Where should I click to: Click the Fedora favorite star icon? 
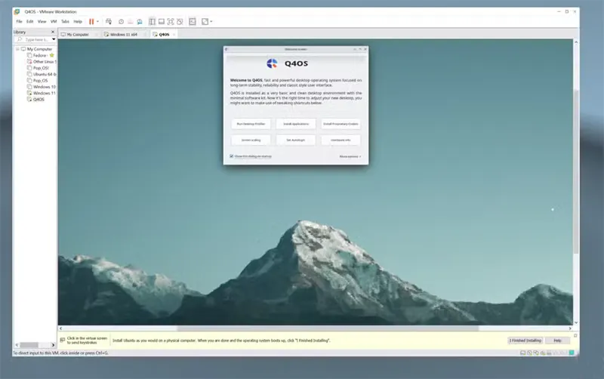tap(52, 55)
